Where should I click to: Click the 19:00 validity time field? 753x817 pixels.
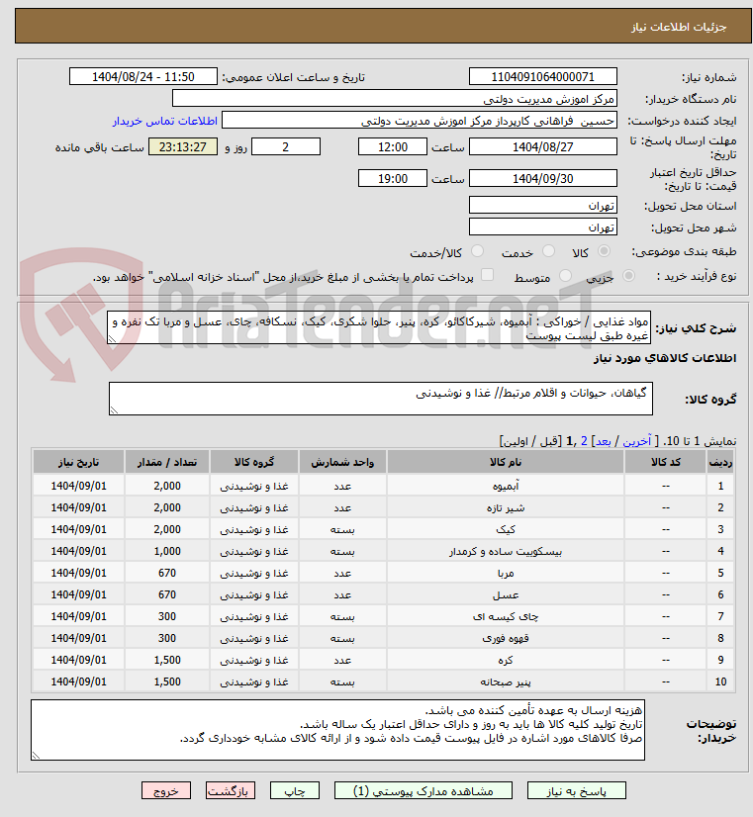click(393, 178)
